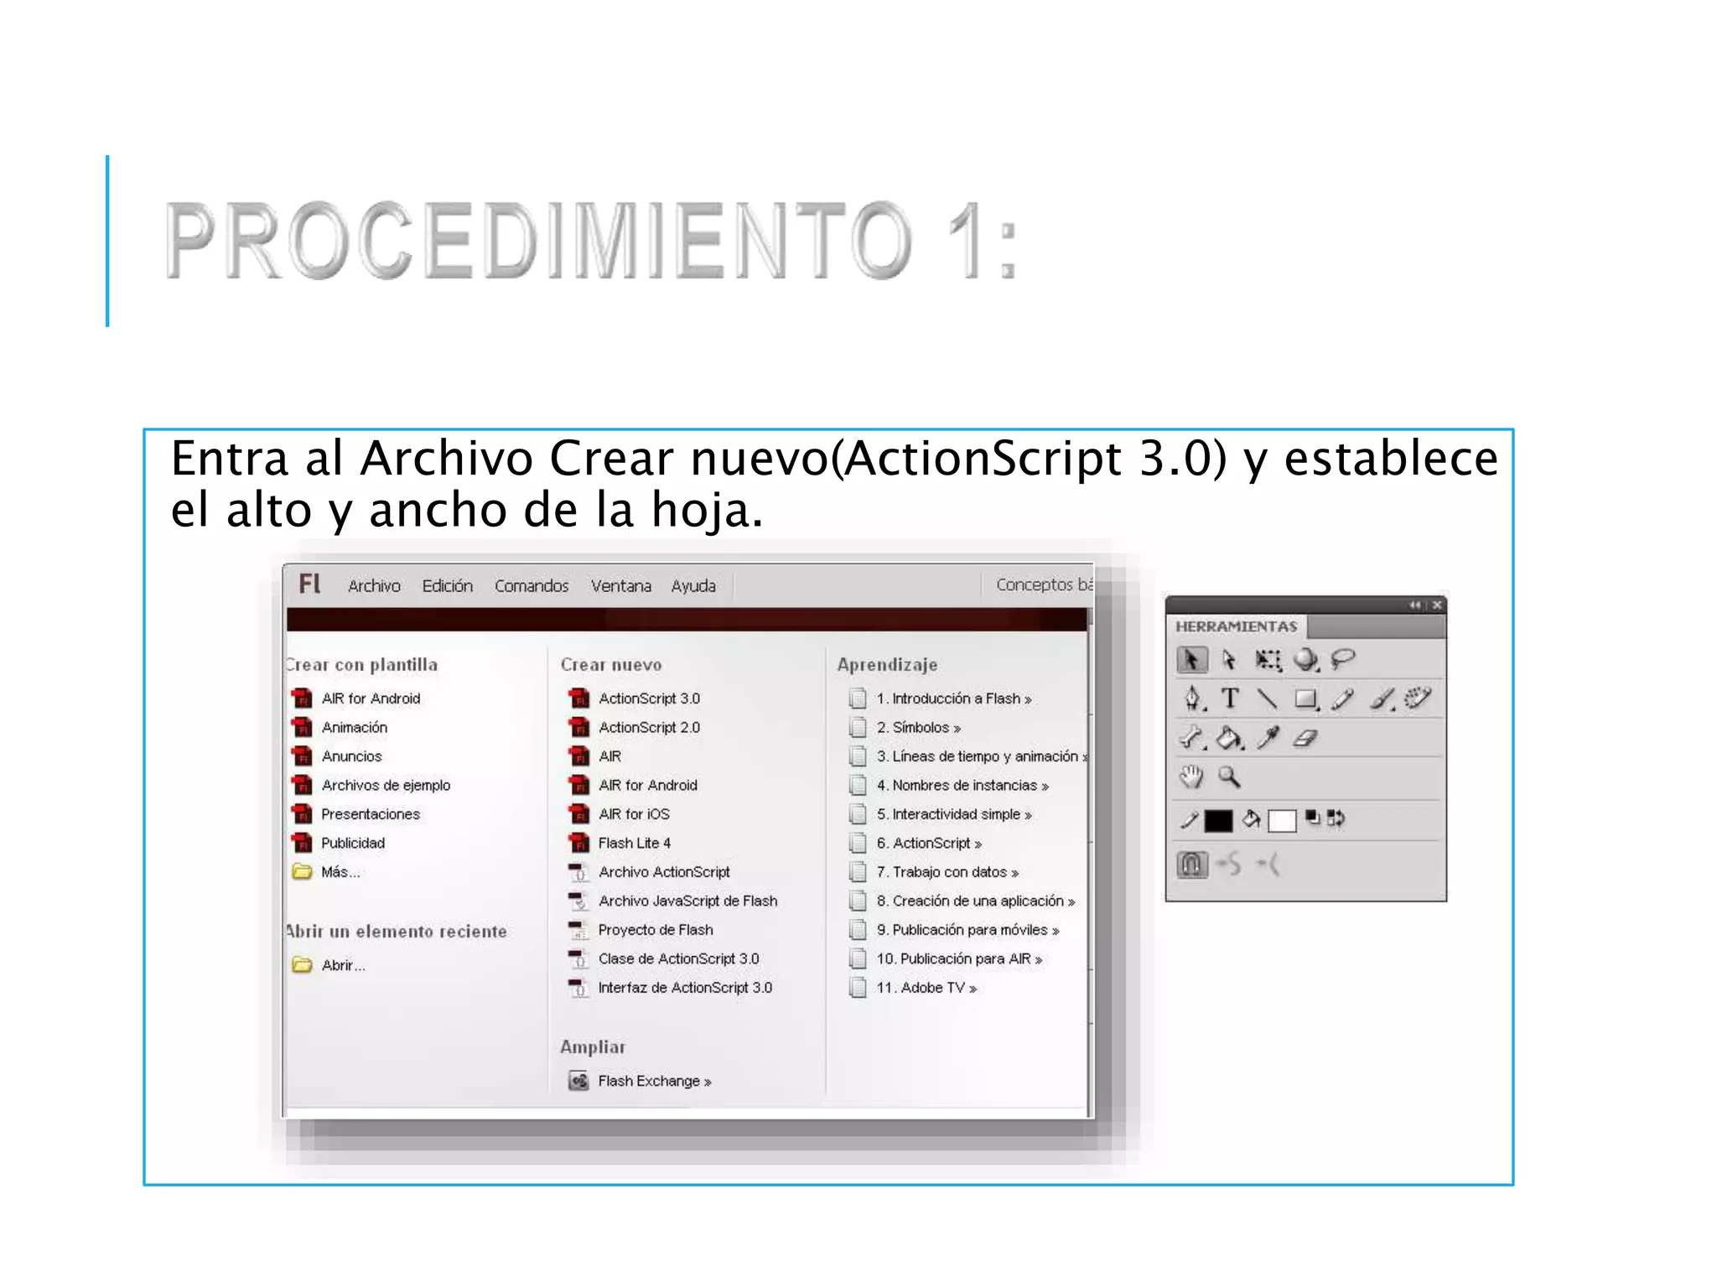This screenshot has width=1717, height=1288.
Task: Open Publicidad template category
Action: [352, 843]
